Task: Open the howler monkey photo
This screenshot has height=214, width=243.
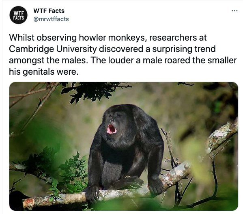Action: (x=124, y=146)
